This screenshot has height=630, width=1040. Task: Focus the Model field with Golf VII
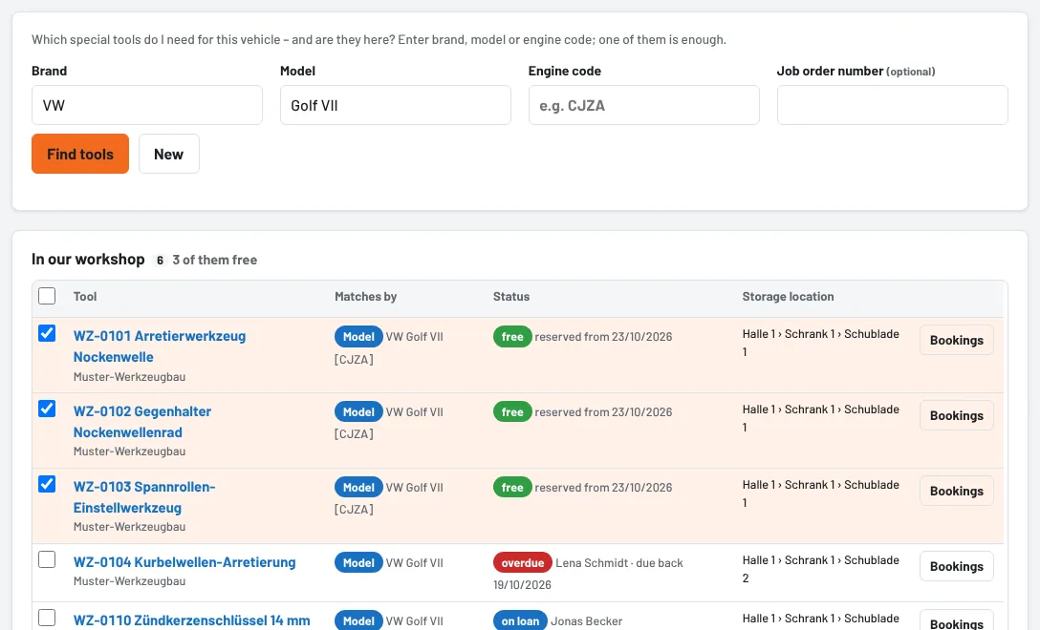396,105
